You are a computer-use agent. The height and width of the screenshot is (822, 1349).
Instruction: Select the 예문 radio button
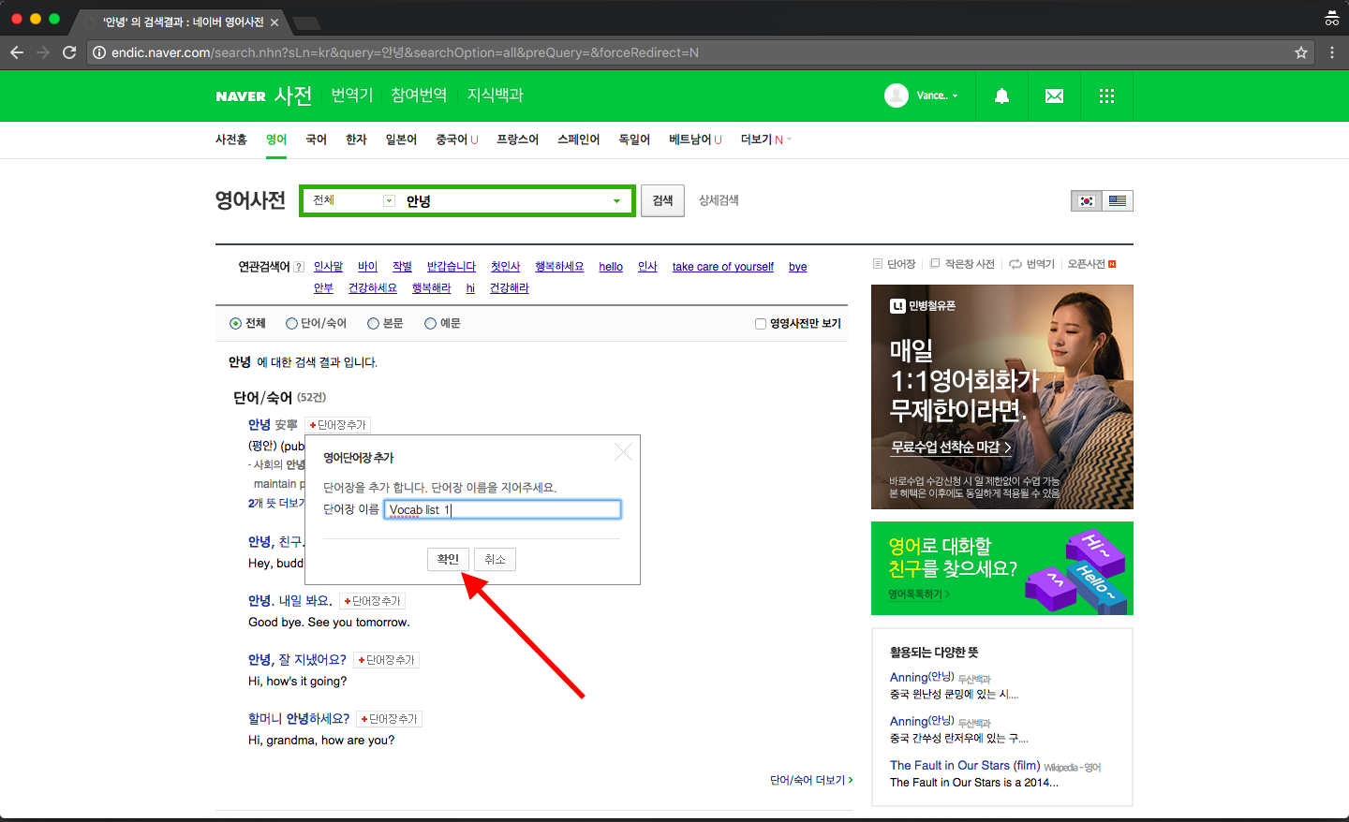click(430, 324)
